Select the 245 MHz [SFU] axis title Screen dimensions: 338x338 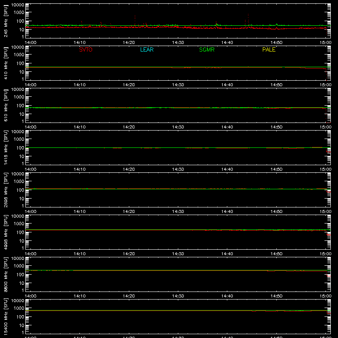(x=5, y=21)
